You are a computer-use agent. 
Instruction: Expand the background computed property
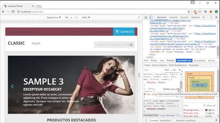point(184,110)
